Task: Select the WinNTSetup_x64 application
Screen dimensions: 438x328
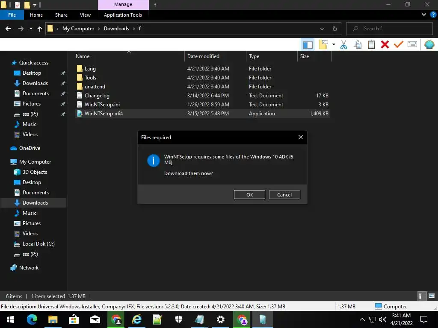Action: point(202,114)
